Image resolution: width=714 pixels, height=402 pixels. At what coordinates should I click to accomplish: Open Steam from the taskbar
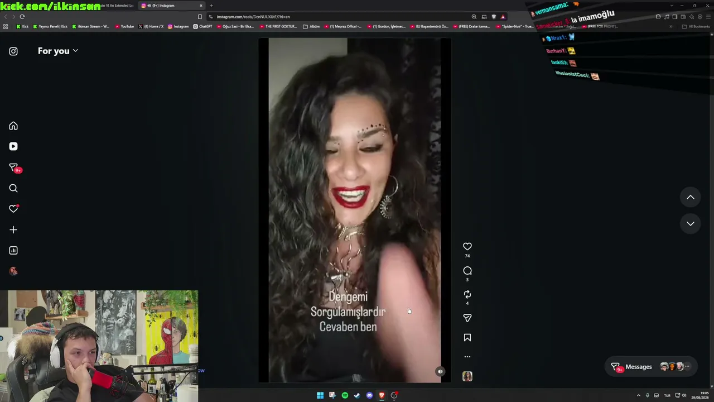[x=357, y=395]
